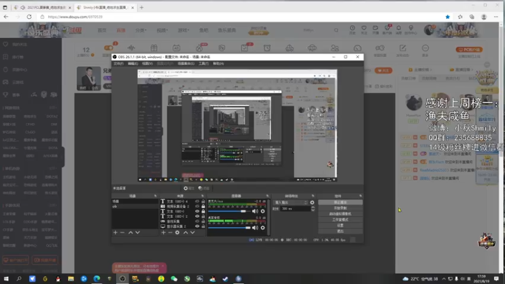505x284 pixels.
Task: Add a new source with the plus icon
Action: (163, 232)
